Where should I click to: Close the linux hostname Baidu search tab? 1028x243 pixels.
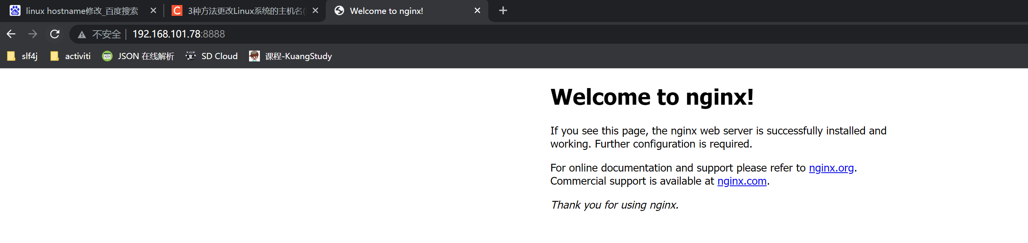(x=153, y=11)
